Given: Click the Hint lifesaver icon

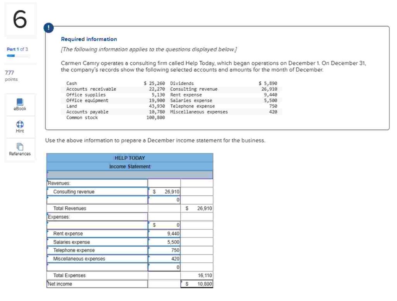Looking at the screenshot, I should click(20, 124).
